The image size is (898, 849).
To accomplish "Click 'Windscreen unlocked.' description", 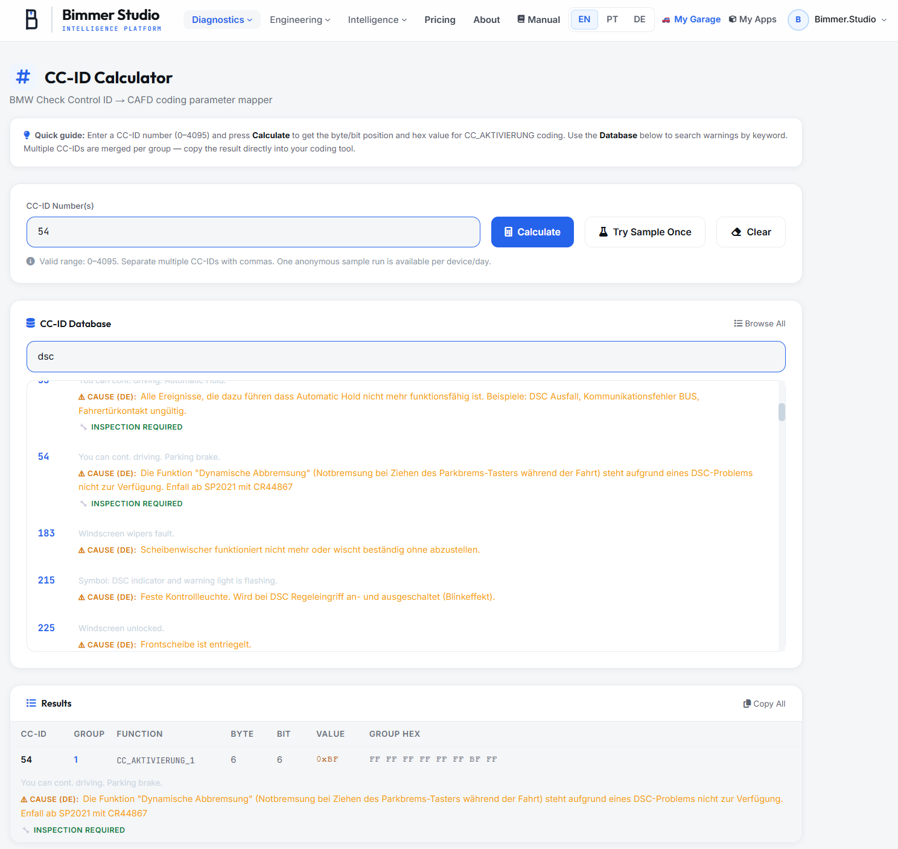I will tap(121, 628).
